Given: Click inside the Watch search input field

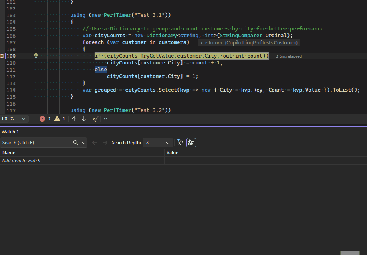Looking at the screenshot, I should (x=36, y=142).
